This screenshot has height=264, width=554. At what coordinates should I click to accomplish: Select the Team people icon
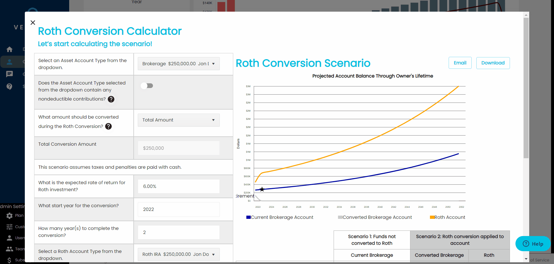(10, 249)
